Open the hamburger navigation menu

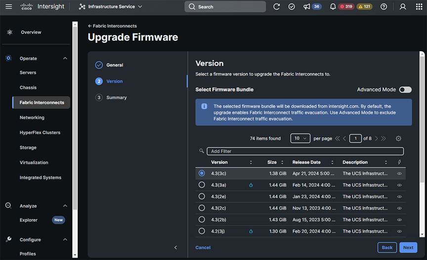pyautogui.click(x=9, y=6)
